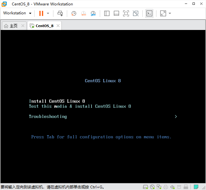Click the teal message log note icon
Viewport: 206px width, 190px height.
pyautogui.click(x=196, y=187)
